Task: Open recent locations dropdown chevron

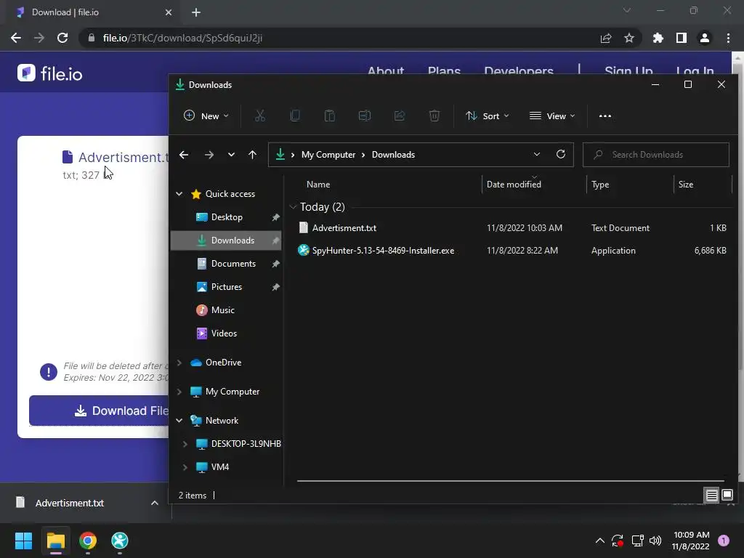Action: pos(231,155)
